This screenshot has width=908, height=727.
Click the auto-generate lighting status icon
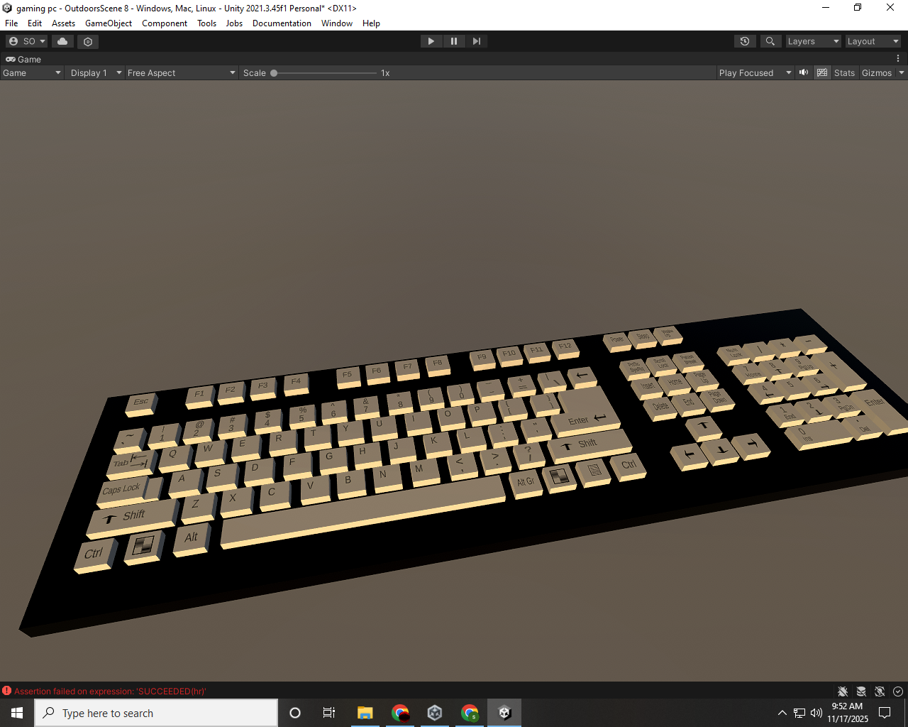click(x=880, y=691)
